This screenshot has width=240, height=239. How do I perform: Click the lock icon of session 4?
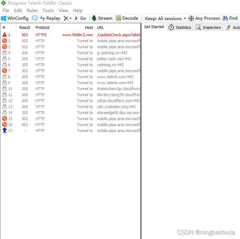(x=5, y=52)
